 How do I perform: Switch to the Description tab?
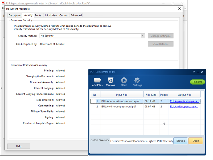15,15
